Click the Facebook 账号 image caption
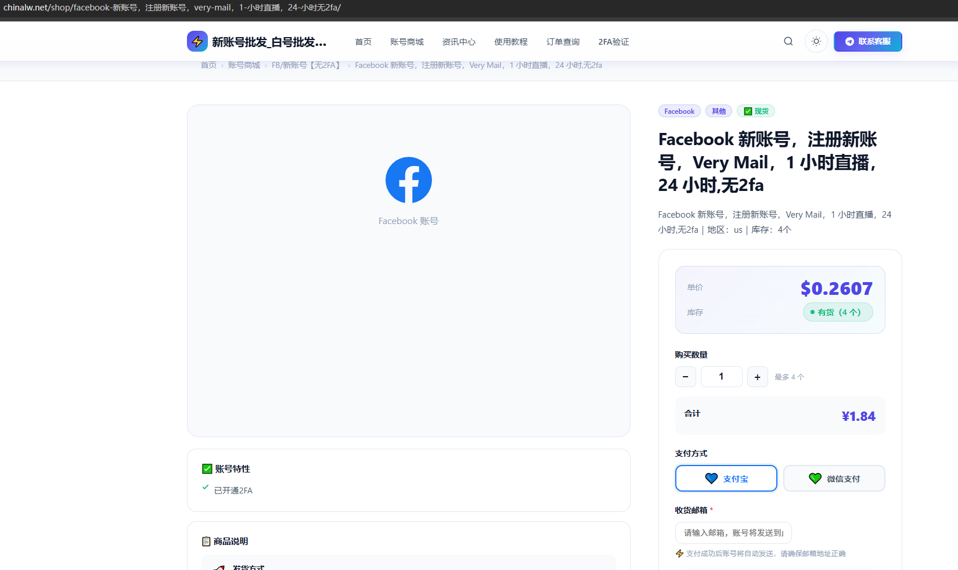 [x=408, y=221]
